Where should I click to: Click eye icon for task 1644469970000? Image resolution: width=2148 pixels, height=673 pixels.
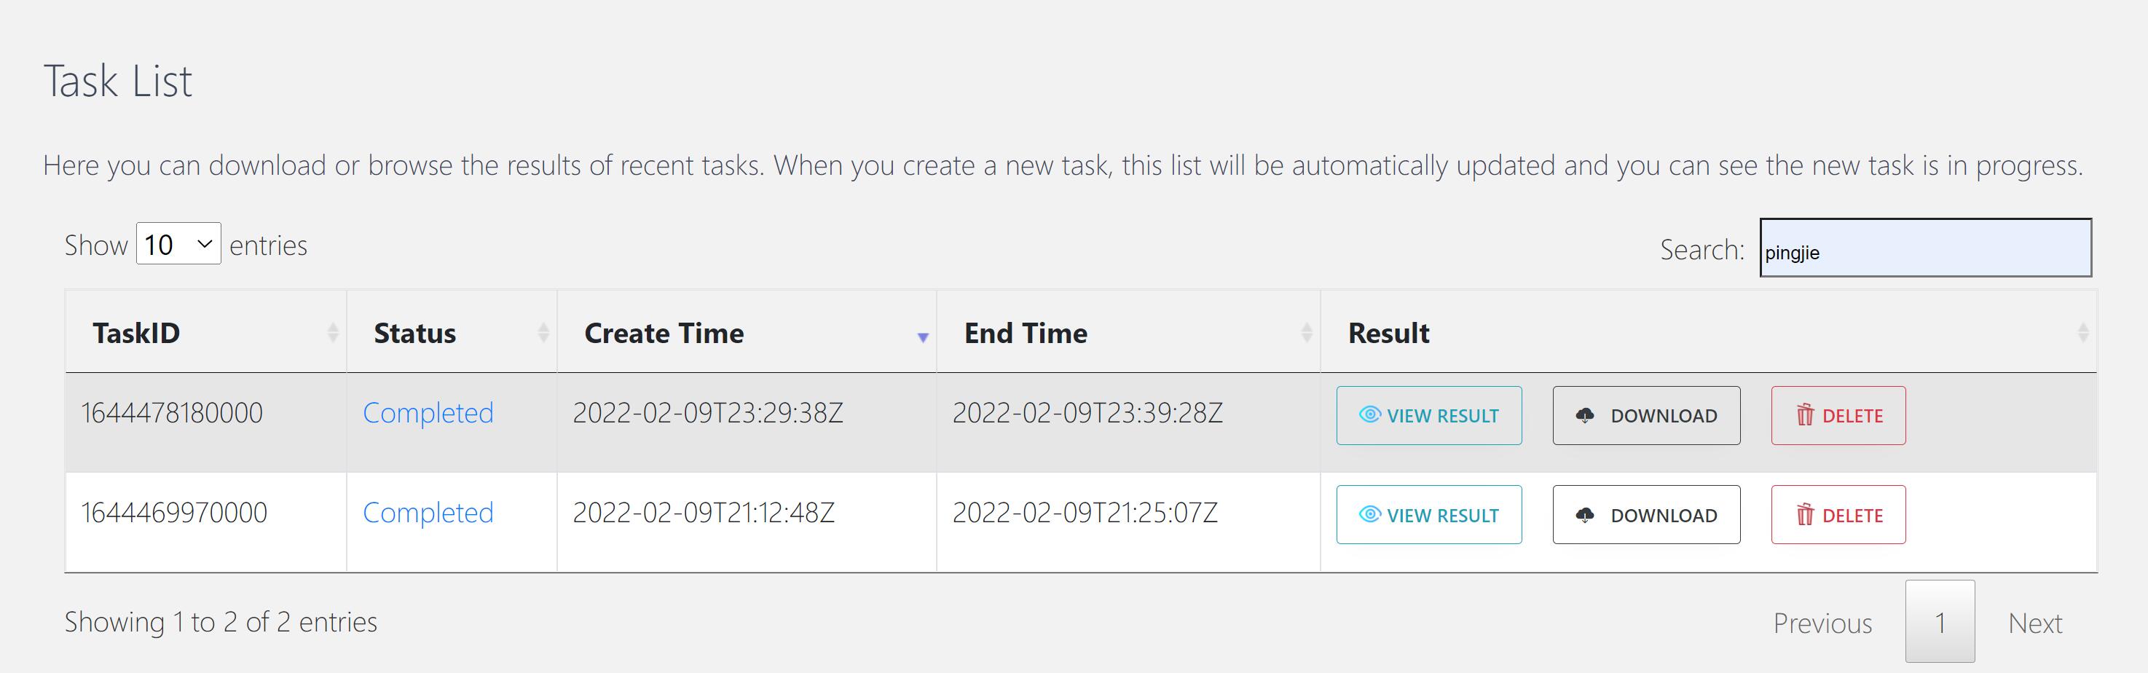tap(1369, 514)
